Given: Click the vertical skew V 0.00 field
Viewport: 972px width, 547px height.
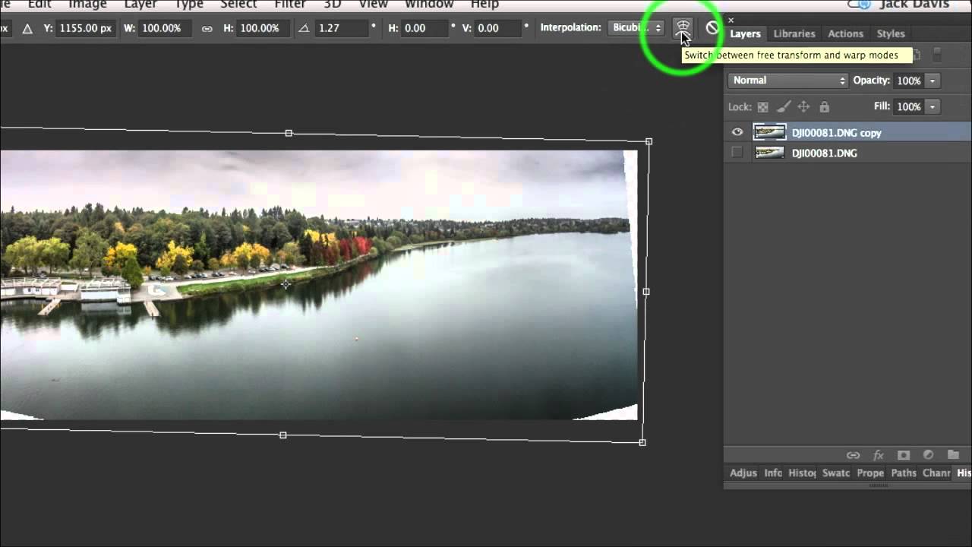Looking at the screenshot, I should (497, 28).
